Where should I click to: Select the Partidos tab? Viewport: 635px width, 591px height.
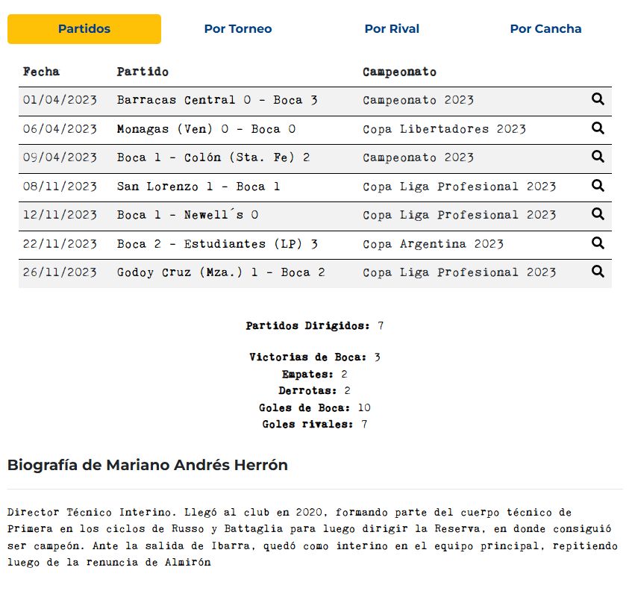click(x=84, y=29)
